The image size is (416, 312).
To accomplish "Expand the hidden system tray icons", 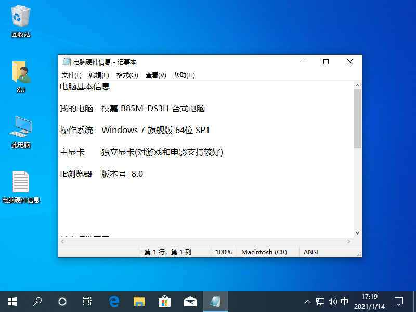I will tap(308, 301).
